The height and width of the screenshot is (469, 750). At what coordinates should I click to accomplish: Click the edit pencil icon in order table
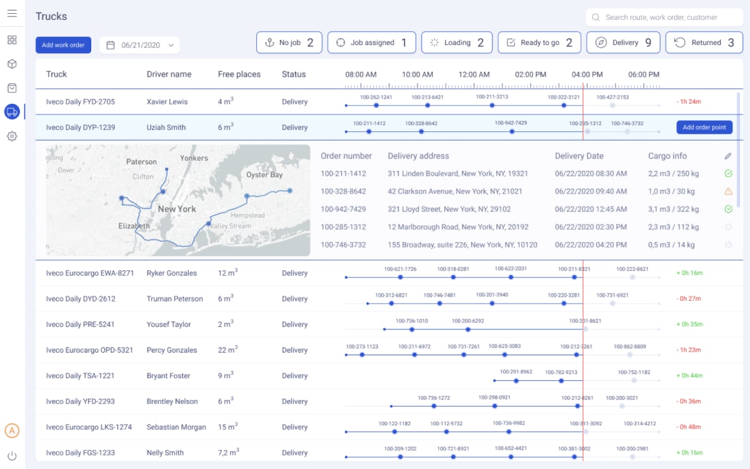[x=728, y=156]
